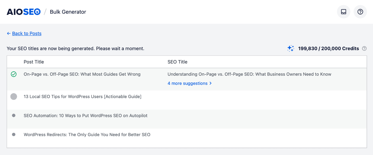The height and width of the screenshot is (155, 373).
Task: Click the AI sparkles credits icon
Action: click(290, 48)
